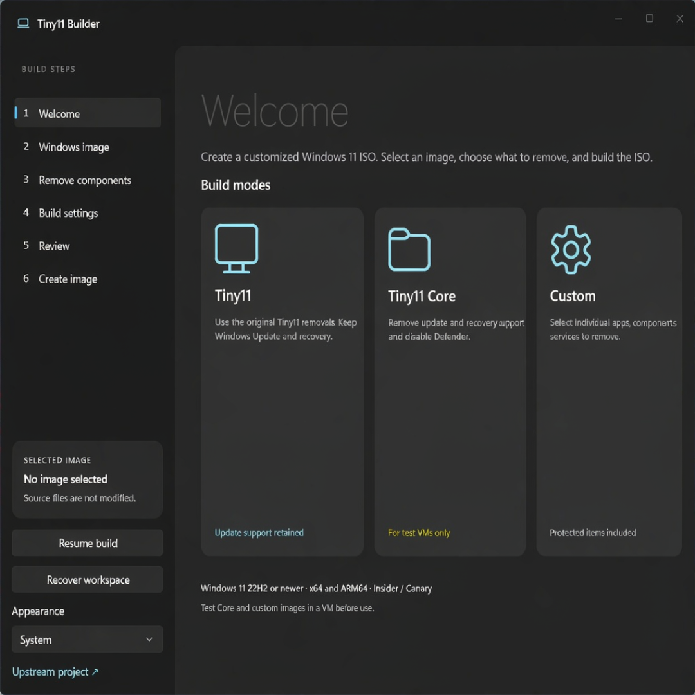Choose the Tiny11 Core build mode title
The image size is (695, 695).
coord(422,295)
